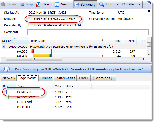Click the red Page Load key marker
The image size is (156, 124).
coord(13,107)
